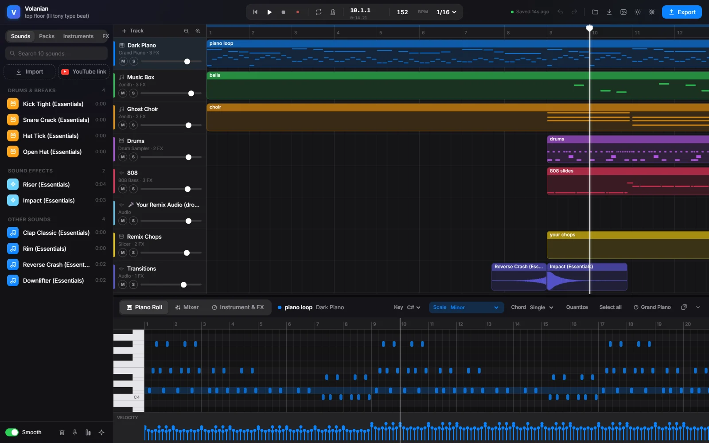Collapse the piano roll panel with chevron
The image size is (709, 443).
coord(698,307)
